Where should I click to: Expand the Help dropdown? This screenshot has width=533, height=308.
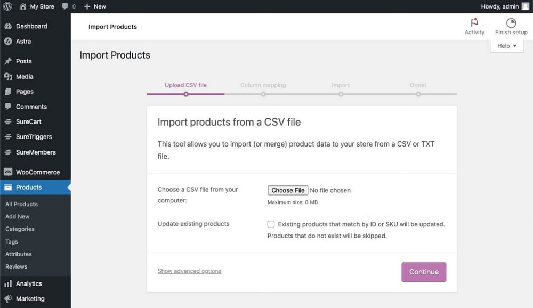click(507, 46)
